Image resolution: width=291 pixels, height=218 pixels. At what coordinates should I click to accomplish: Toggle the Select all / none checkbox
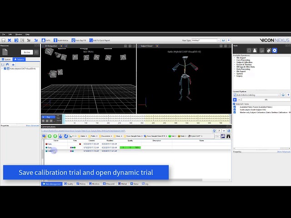pos(234,104)
